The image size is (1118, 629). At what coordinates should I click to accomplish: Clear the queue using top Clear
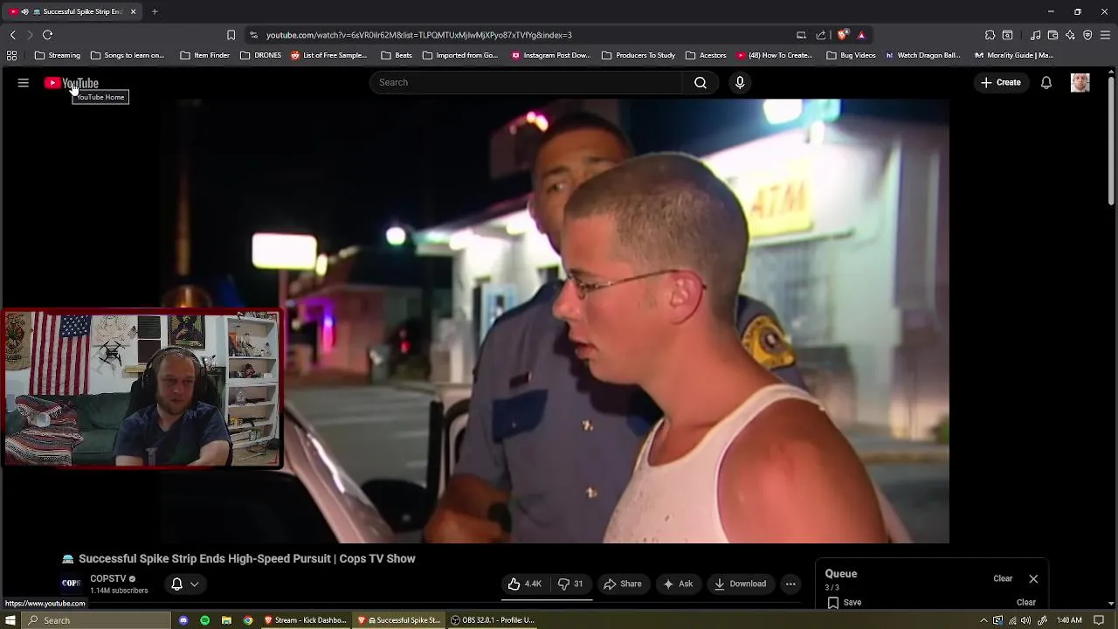tap(1003, 578)
